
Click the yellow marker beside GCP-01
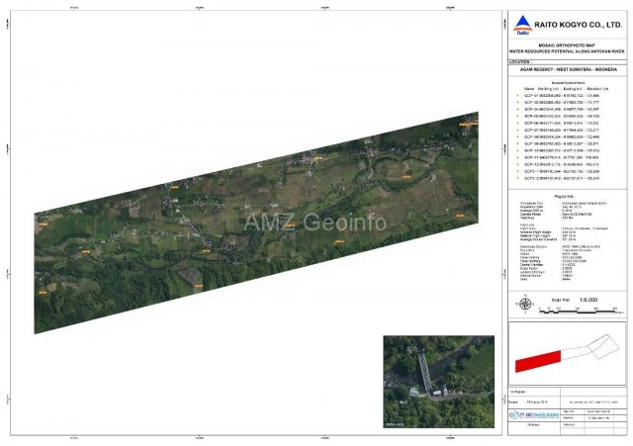coord(517,95)
